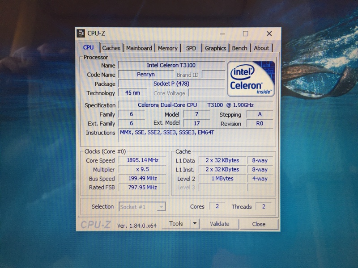The image size is (358, 268).
Task: Click the CPU-Z app icon in title bar
Action: [81, 33]
